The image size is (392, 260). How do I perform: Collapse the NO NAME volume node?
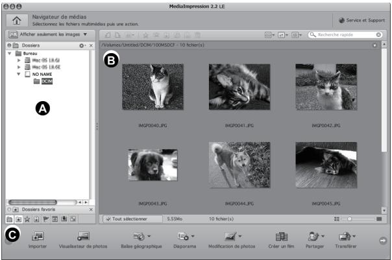point(19,74)
